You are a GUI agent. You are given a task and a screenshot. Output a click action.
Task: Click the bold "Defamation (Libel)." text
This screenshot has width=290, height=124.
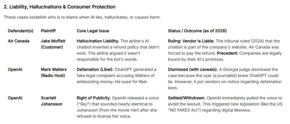pyautogui.click(x=95, y=69)
